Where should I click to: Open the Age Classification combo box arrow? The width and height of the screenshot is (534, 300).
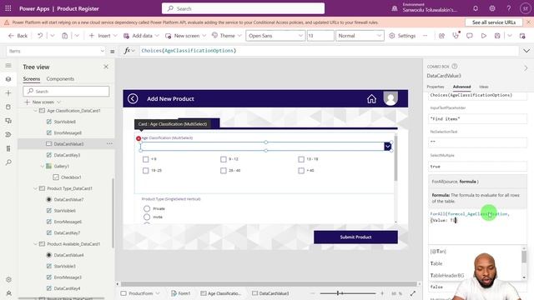pyautogui.click(x=387, y=147)
